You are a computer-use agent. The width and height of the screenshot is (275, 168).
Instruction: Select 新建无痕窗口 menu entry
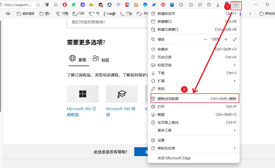194,29
